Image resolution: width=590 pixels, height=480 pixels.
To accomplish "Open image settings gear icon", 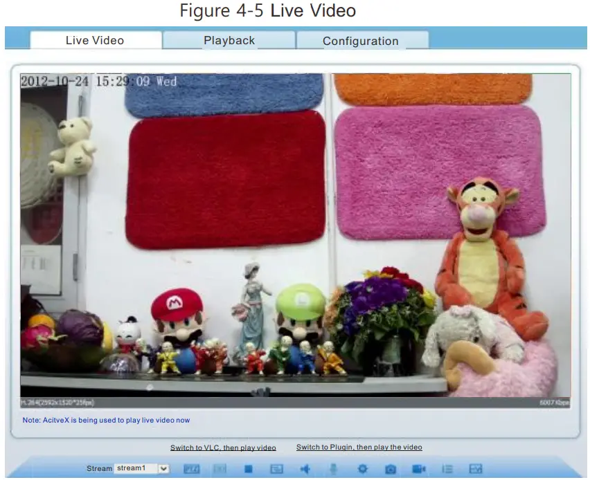I will (x=362, y=469).
